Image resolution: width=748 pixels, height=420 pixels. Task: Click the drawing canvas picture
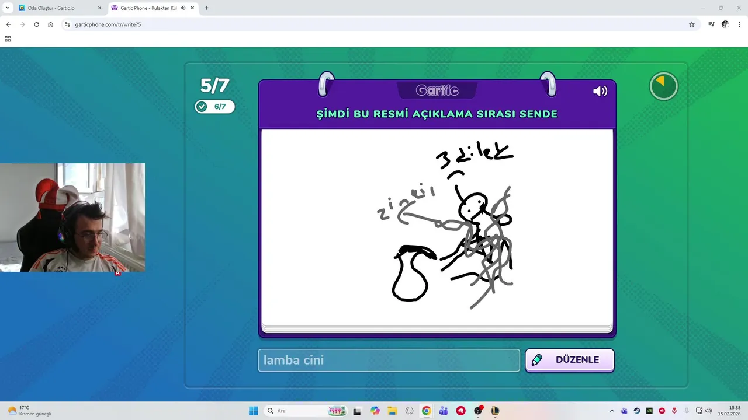click(437, 228)
